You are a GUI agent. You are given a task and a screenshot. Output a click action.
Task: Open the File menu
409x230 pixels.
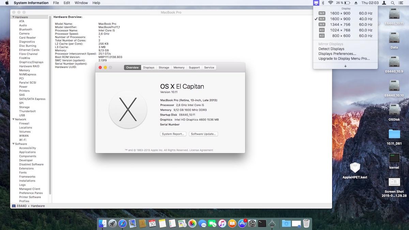[56, 3]
